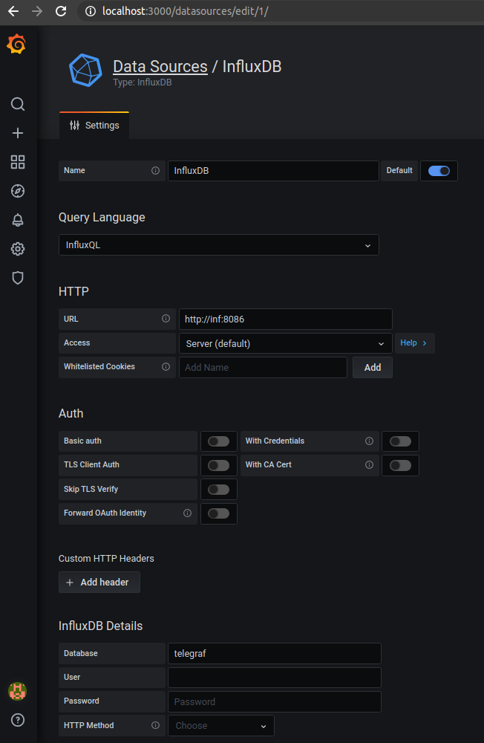Click the Name input field
This screenshot has height=743, width=484.
[273, 171]
